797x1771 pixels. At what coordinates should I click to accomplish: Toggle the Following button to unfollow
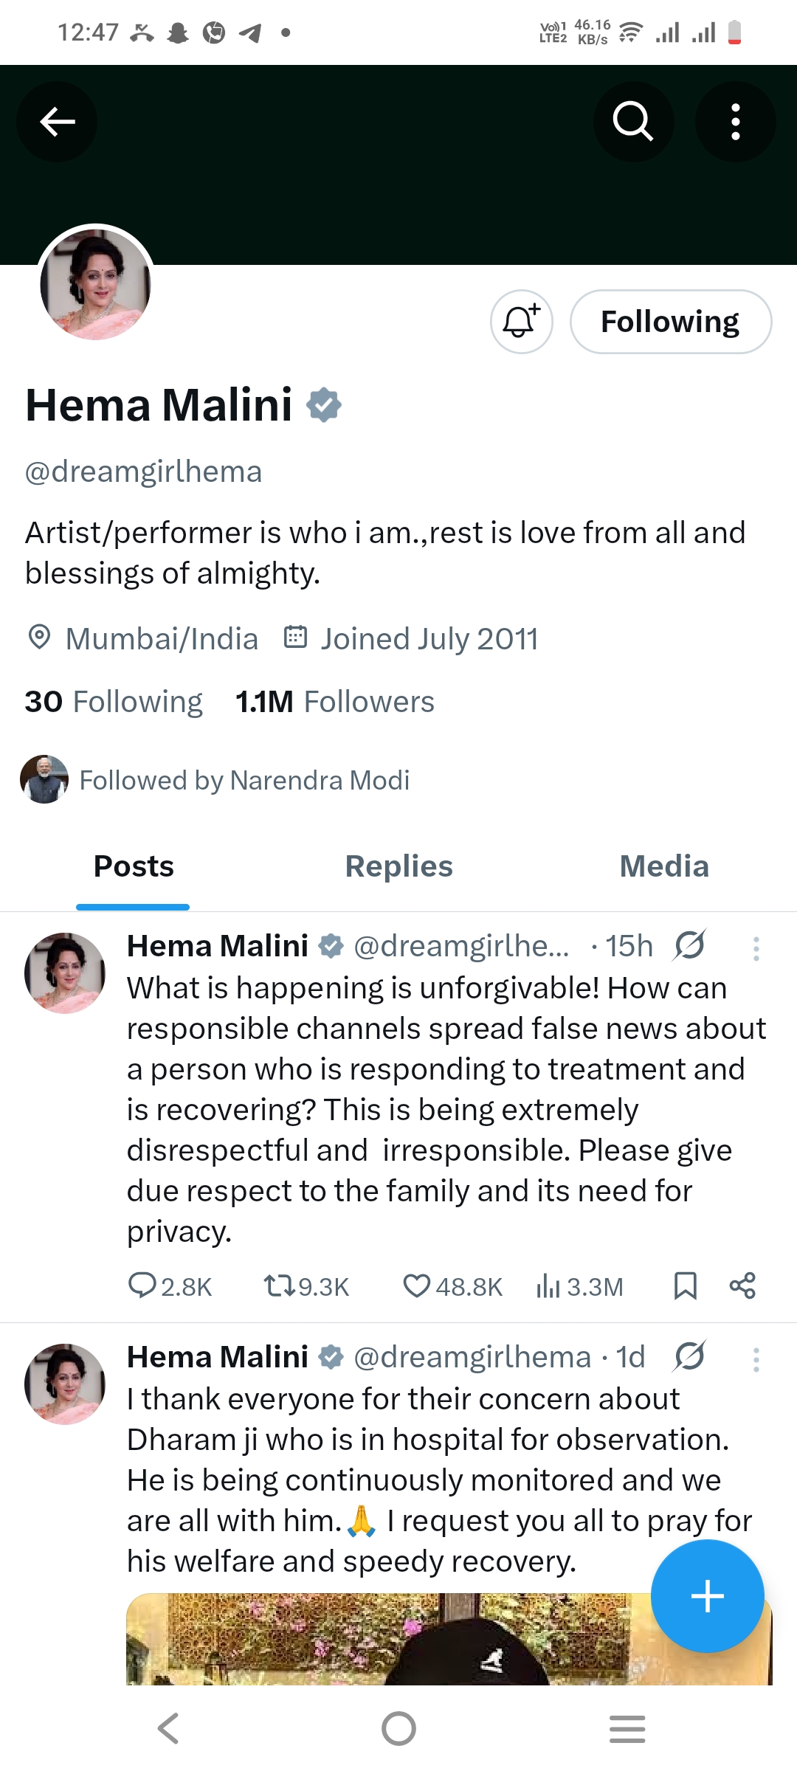(x=670, y=322)
